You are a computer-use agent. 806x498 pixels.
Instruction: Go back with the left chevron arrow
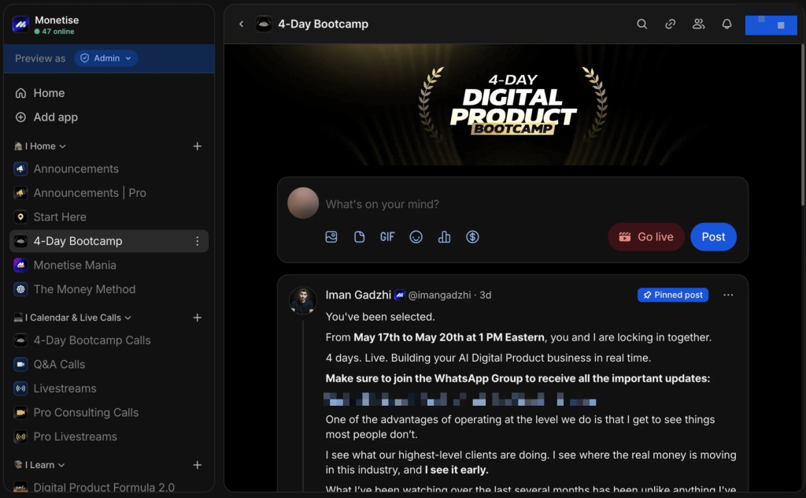pyautogui.click(x=241, y=24)
